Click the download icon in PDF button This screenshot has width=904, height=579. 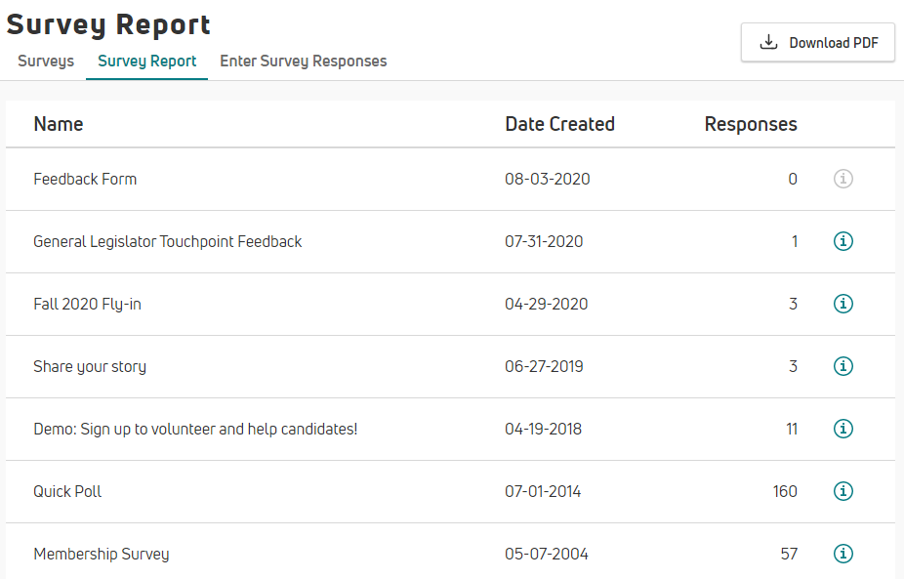coord(769,42)
